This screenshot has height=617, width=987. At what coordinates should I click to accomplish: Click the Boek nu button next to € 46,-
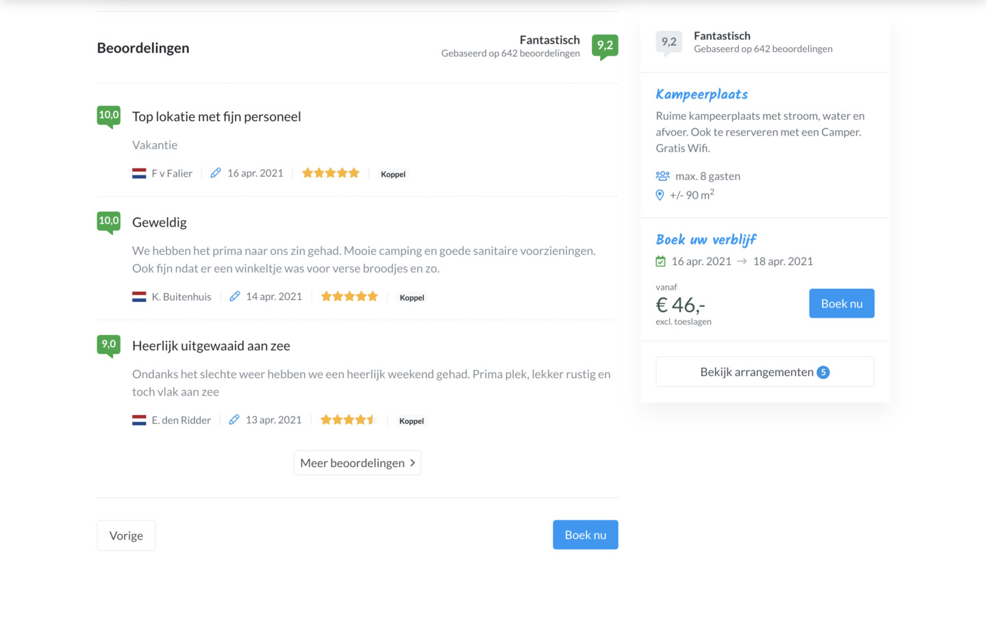(841, 303)
